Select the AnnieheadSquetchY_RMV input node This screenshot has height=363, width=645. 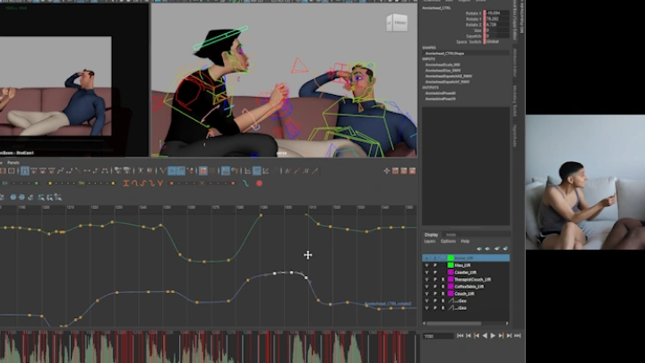coord(447,82)
